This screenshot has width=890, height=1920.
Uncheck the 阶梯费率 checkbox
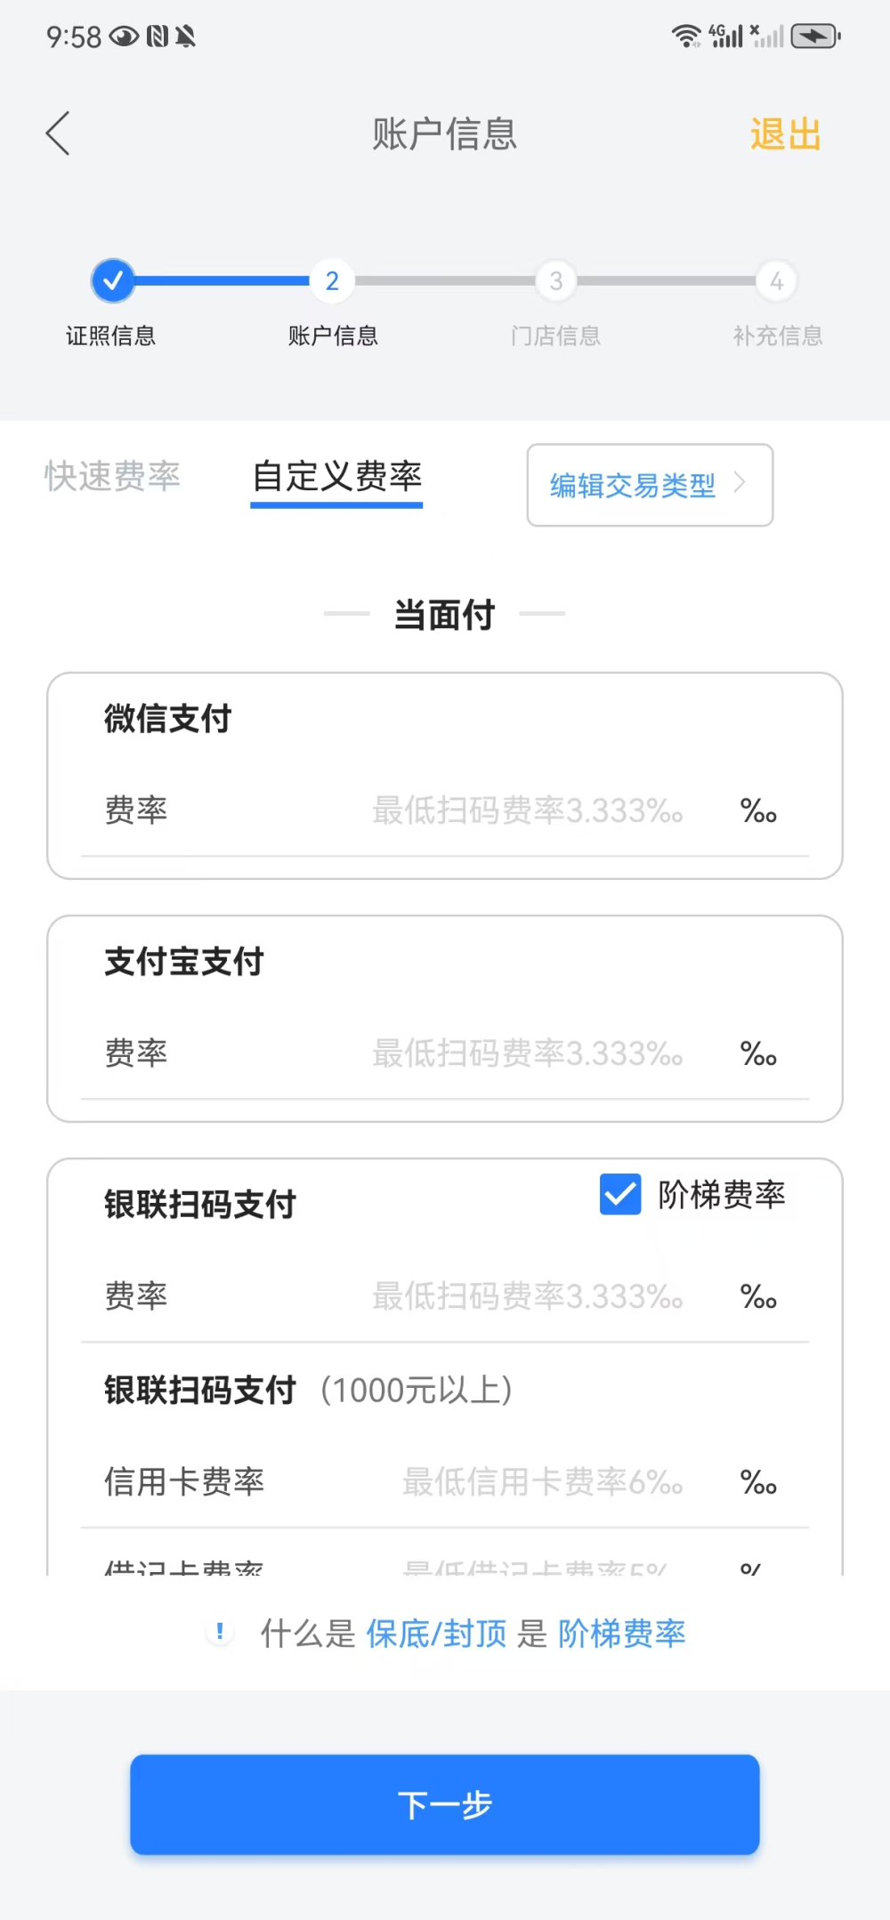pyautogui.click(x=620, y=1194)
